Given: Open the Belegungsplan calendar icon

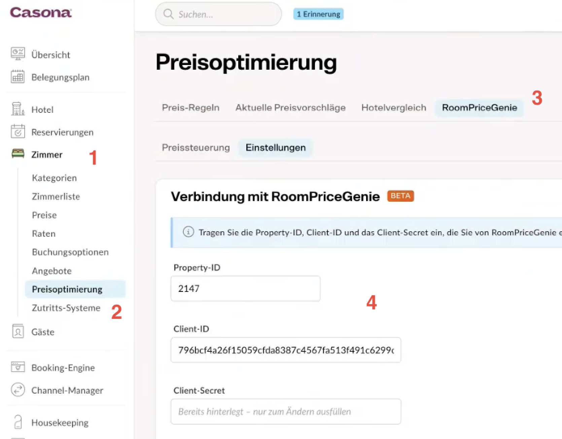Looking at the screenshot, I should point(18,77).
